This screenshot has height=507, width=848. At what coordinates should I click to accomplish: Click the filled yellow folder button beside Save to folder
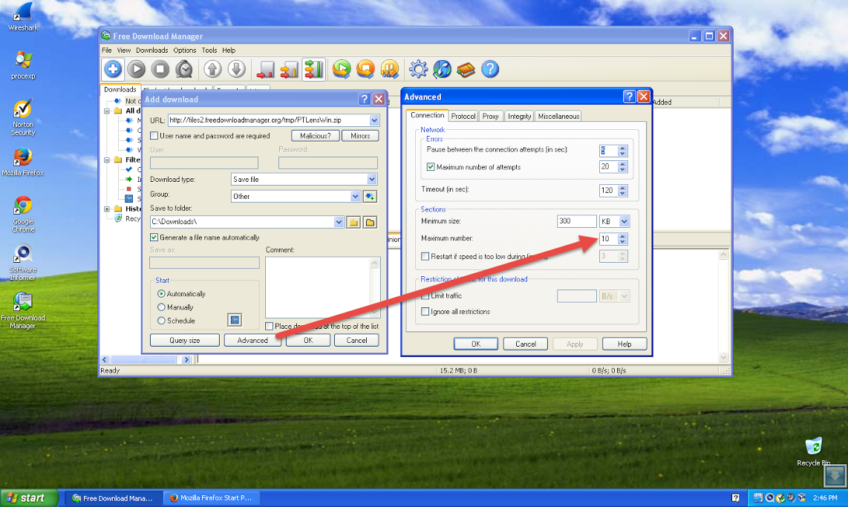tap(353, 222)
